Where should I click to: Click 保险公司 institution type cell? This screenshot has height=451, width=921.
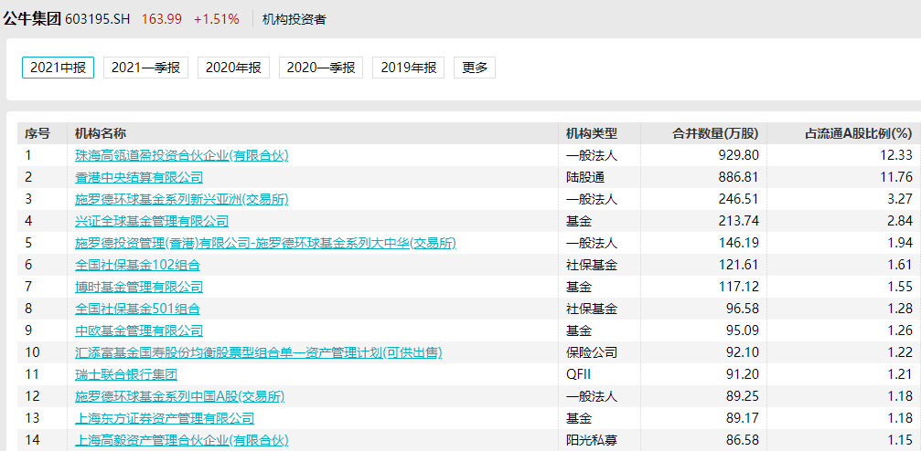[x=592, y=352]
